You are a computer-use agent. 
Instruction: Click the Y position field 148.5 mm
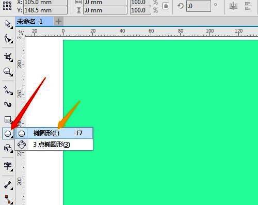click(x=45, y=10)
